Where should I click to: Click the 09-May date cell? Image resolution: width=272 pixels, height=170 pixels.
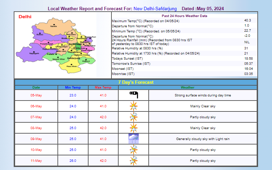tap(36, 139)
